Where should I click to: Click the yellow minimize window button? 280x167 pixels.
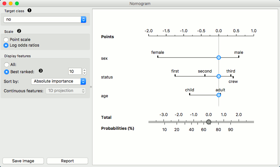click(11, 3)
